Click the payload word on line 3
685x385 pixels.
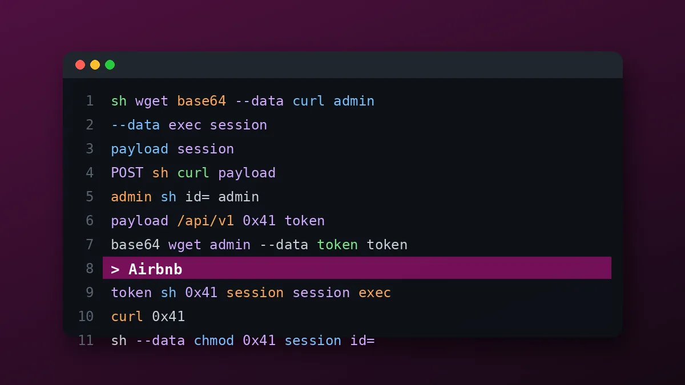(x=140, y=149)
